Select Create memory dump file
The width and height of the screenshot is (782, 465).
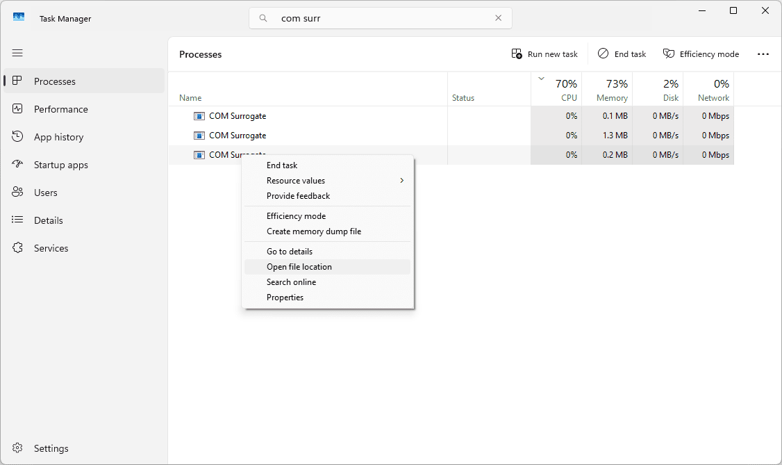pyautogui.click(x=327, y=231)
